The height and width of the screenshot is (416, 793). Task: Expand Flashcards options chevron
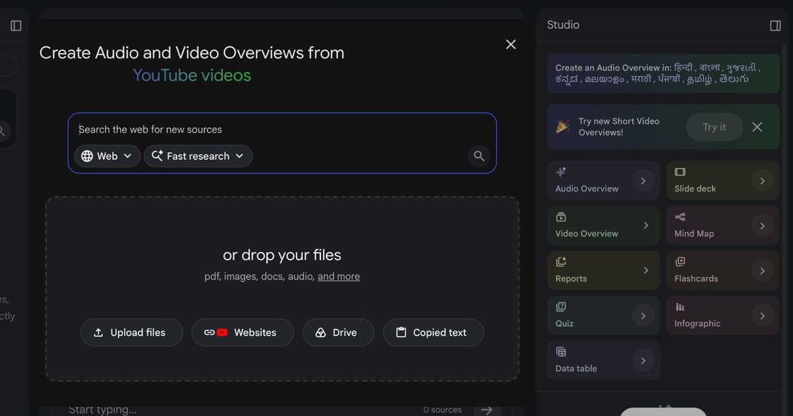click(762, 270)
